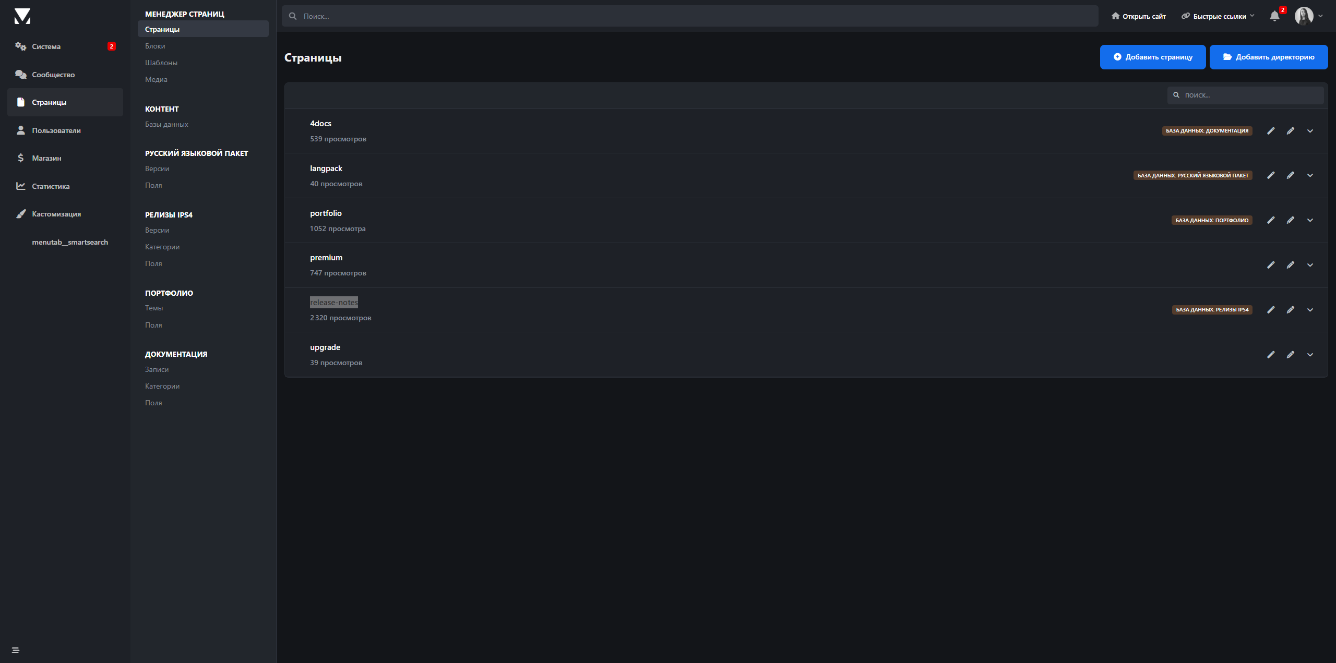Click the plain pencil icon for release-notes
This screenshot has height=663, width=1336.
1271,310
